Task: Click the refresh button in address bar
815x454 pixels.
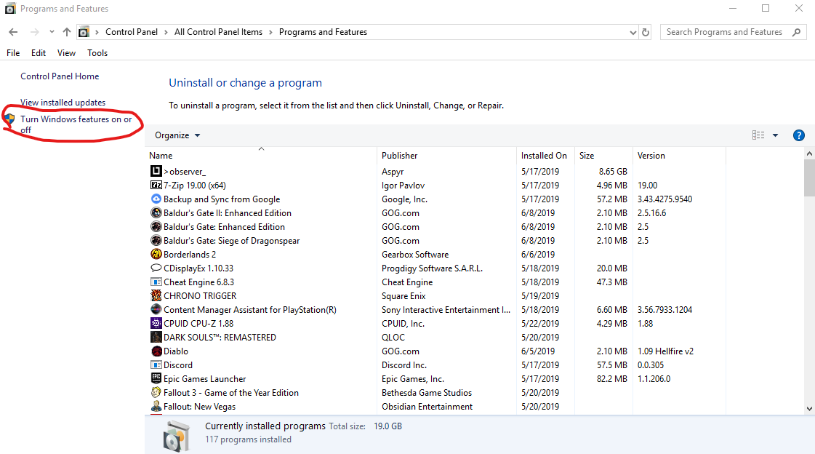Action: [646, 32]
